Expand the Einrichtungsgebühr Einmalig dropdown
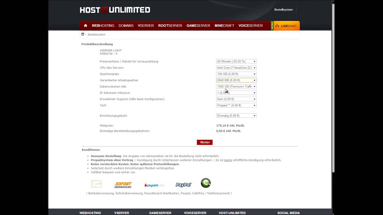The image size is (383, 215). (x=236, y=116)
